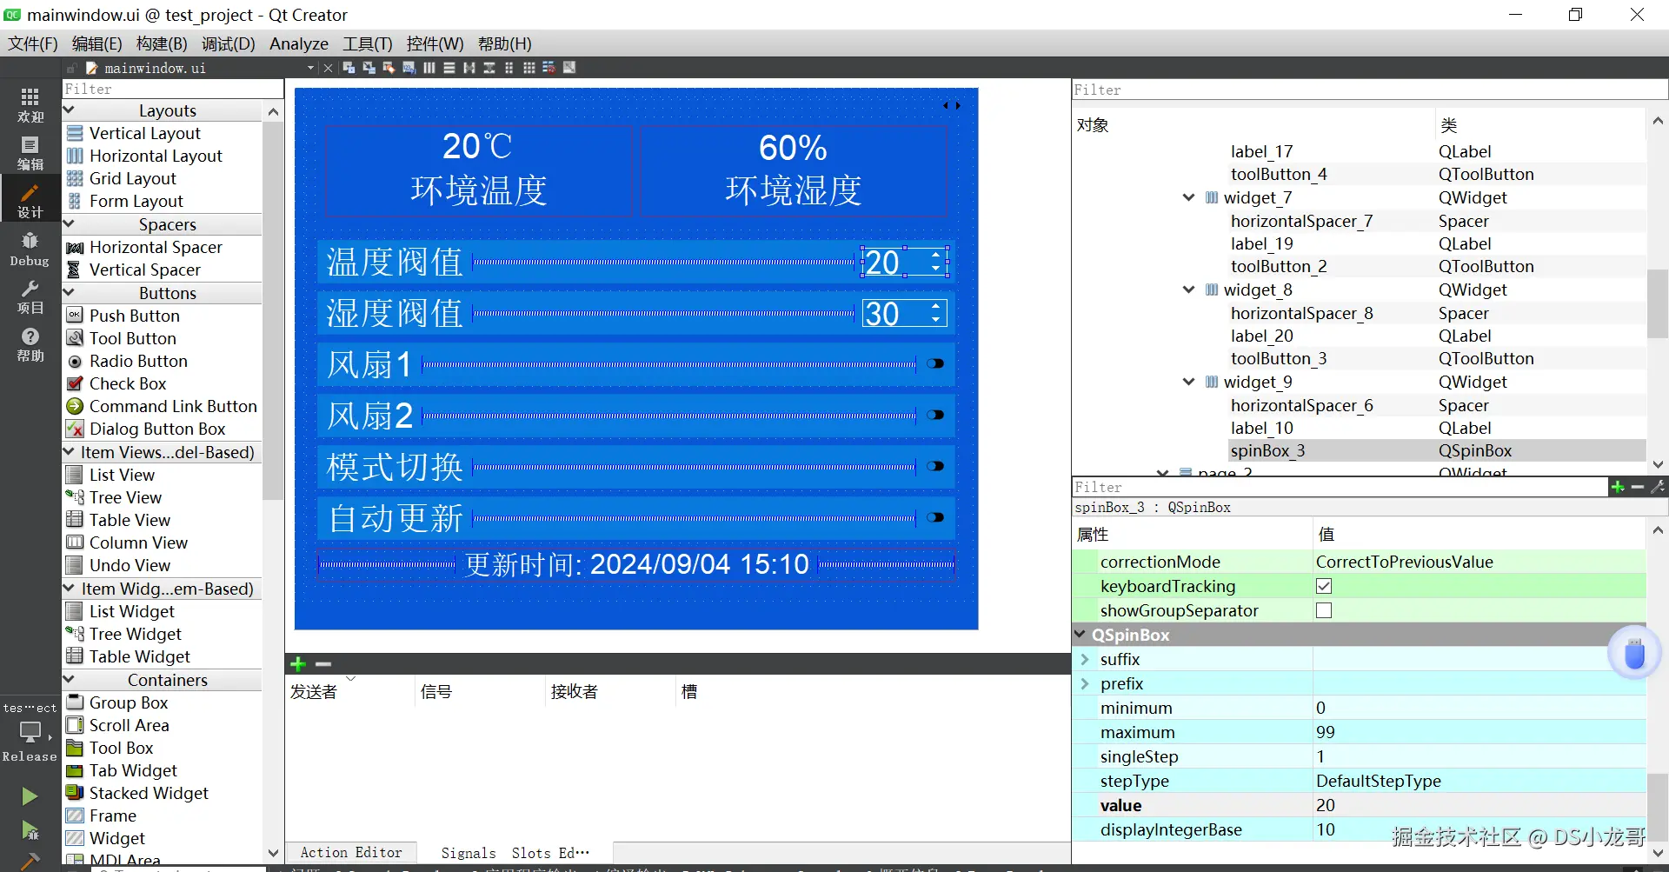Viewport: 1669px width, 872px height.
Task: Click the object inspector Filter field
Action: point(1369,90)
